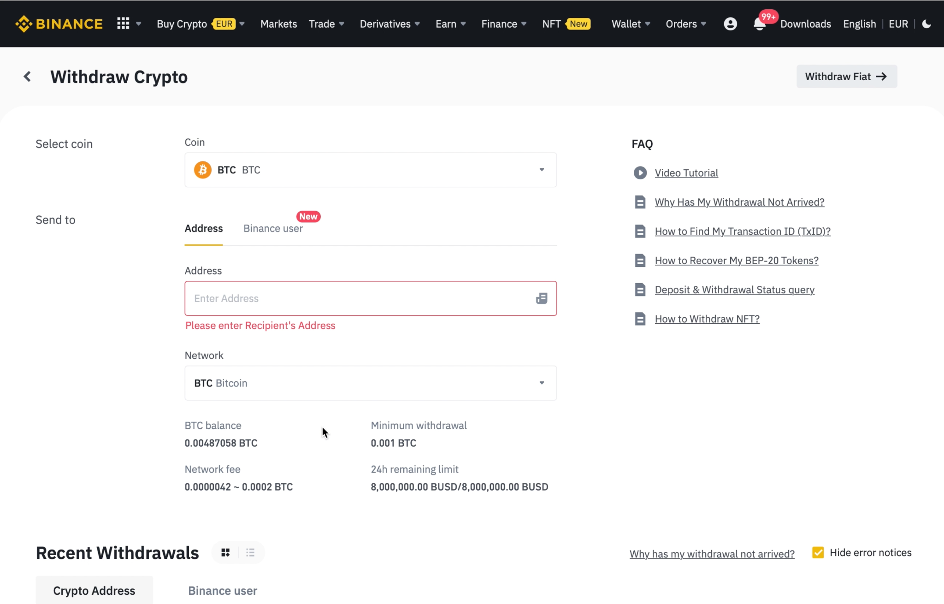Open the Orders dropdown menu
The width and height of the screenshot is (944, 604).
click(686, 24)
